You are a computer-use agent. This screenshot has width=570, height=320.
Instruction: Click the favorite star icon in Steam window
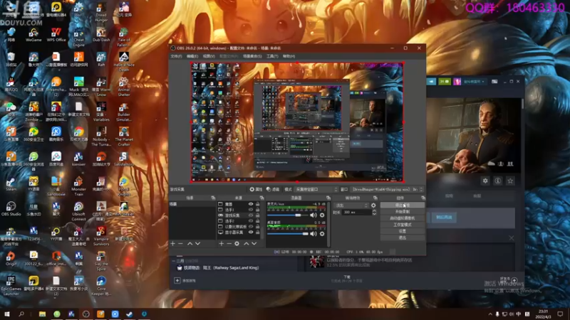pos(510,181)
